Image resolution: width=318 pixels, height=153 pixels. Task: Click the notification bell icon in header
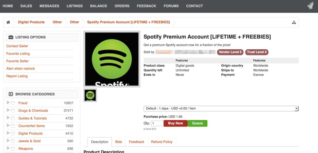tap(310, 6)
